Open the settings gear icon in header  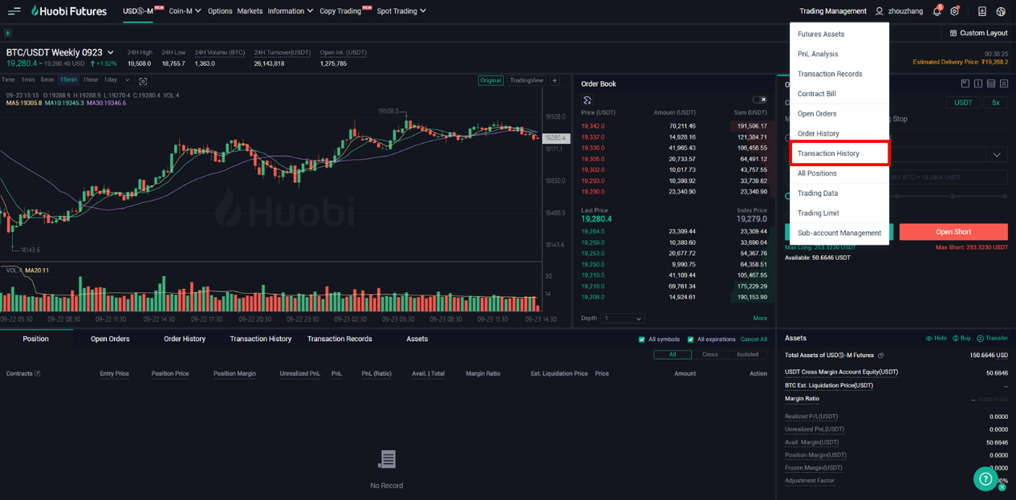click(x=954, y=11)
